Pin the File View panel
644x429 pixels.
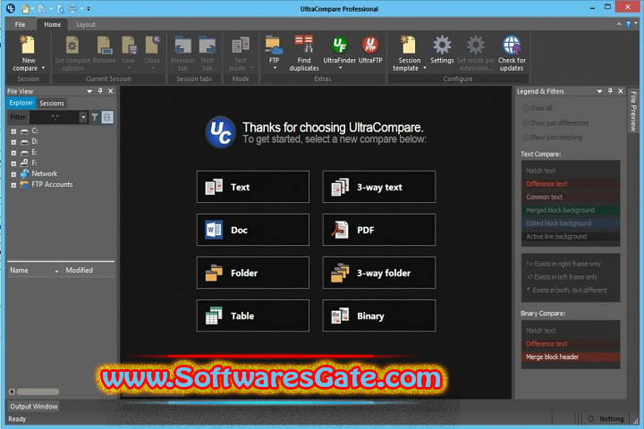click(x=100, y=91)
